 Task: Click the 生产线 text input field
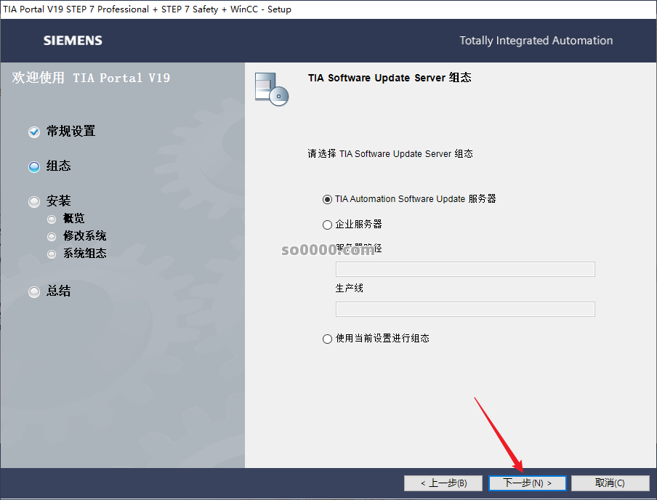[x=465, y=310]
